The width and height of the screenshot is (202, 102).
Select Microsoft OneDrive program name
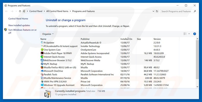pyautogui.click(x=53, y=71)
